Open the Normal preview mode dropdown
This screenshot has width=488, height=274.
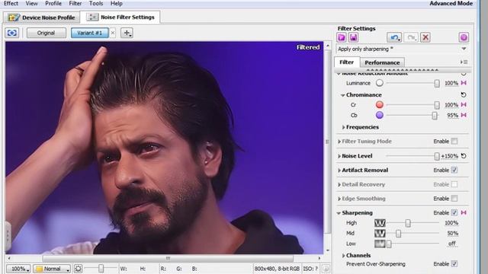click(52, 269)
